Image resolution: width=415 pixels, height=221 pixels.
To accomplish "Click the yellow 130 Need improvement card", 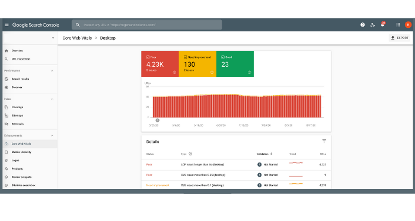I will (x=197, y=64).
